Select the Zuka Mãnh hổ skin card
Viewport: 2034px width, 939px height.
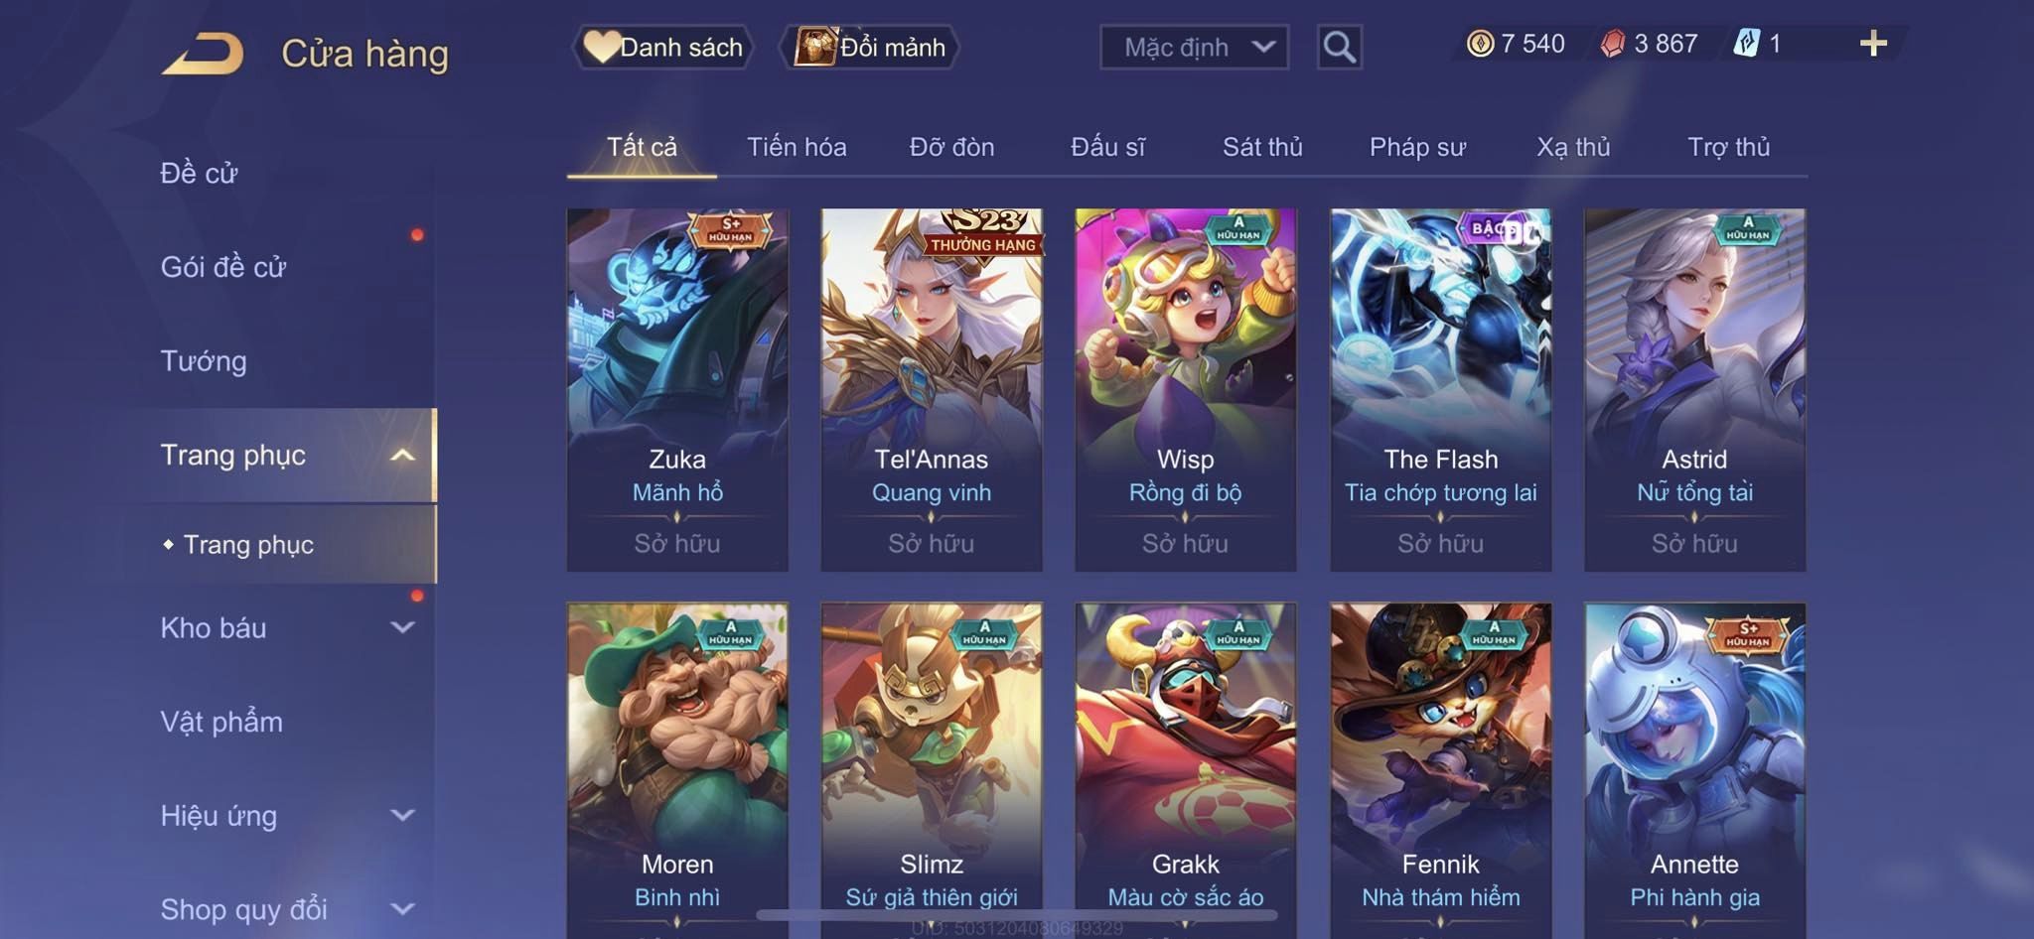[x=677, y=389]
